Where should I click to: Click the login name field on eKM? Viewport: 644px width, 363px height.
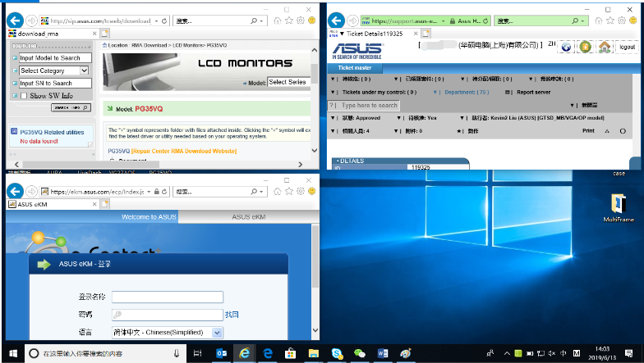168,297
